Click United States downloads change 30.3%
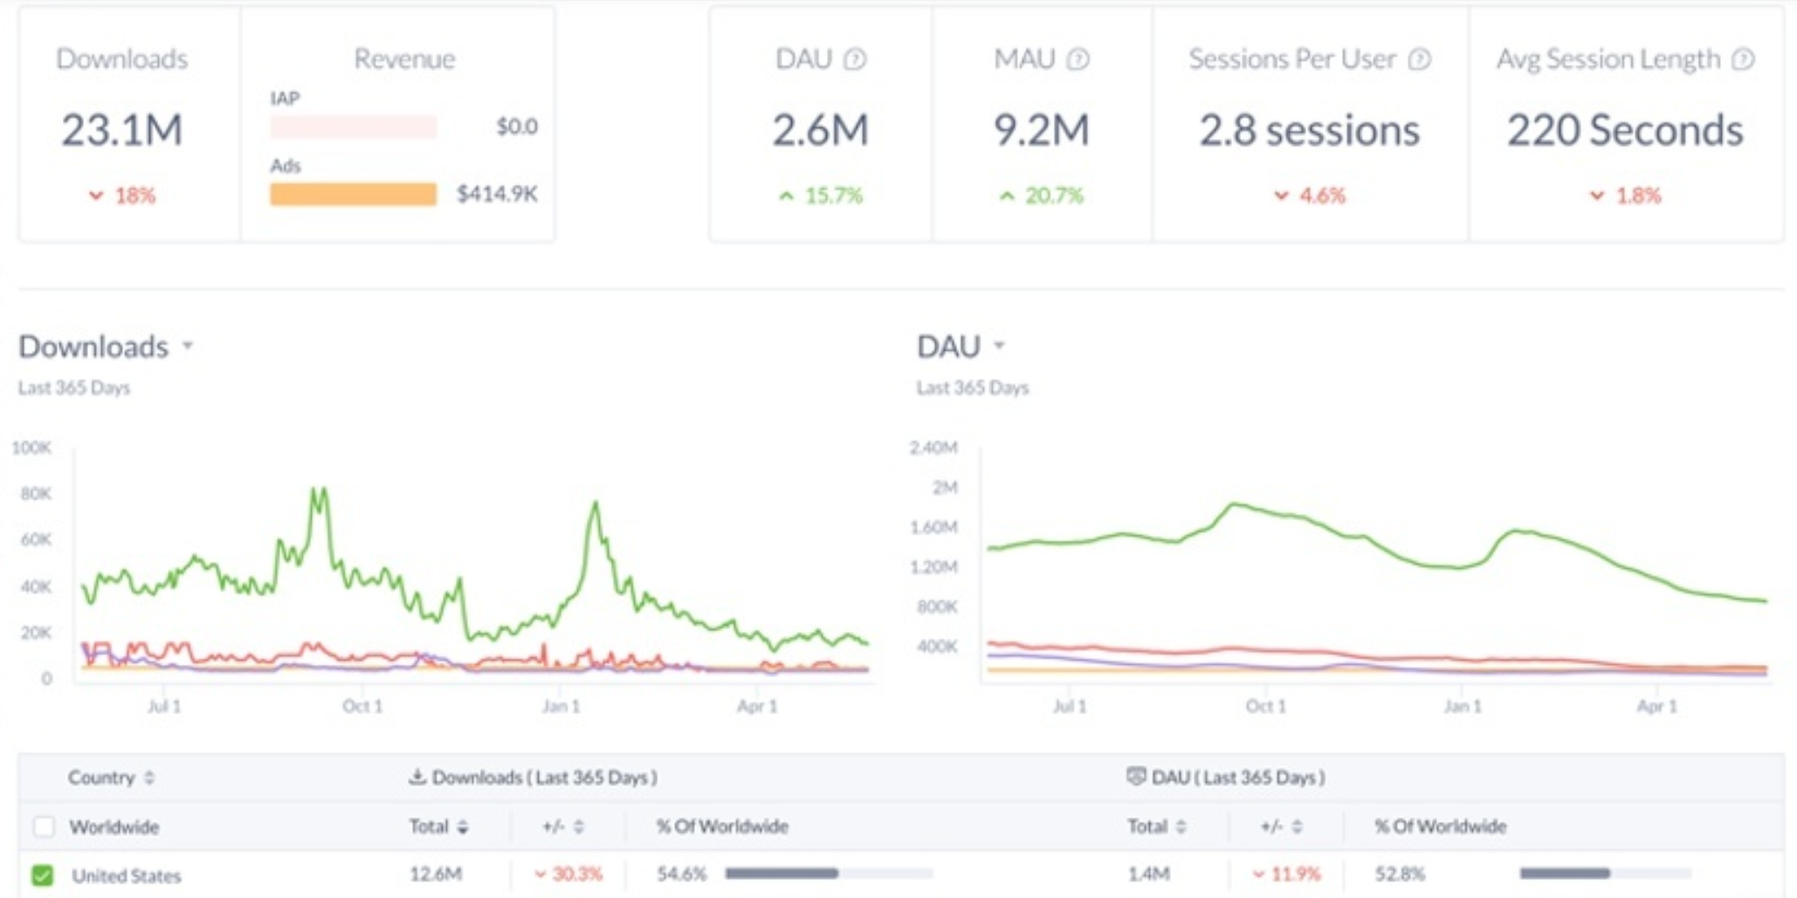Image resolution: width=1797 pixels, height=898 pixels. (x=568, y=874)
